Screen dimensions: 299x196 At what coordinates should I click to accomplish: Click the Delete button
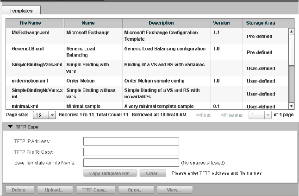point(20,190)
